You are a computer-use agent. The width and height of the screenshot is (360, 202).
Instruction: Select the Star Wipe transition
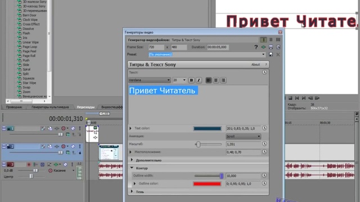[29, 83]
